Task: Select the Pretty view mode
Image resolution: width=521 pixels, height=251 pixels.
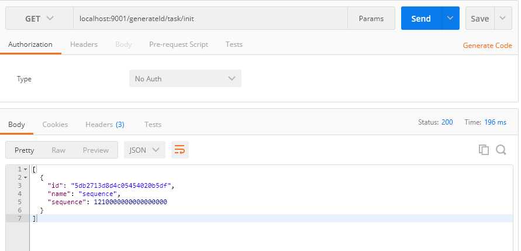Action: point(25,150)
